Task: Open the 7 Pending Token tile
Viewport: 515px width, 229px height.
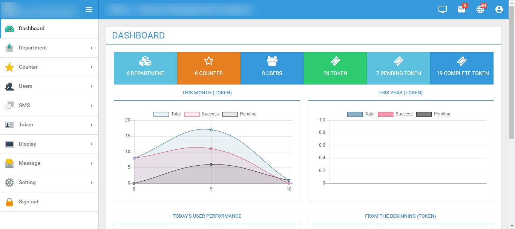Action: tap(398, 68)
